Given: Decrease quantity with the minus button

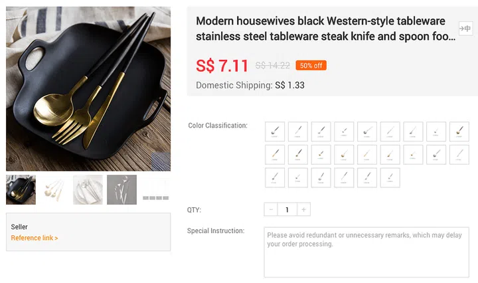Looking at the screenshot, I should coord(271,210).
